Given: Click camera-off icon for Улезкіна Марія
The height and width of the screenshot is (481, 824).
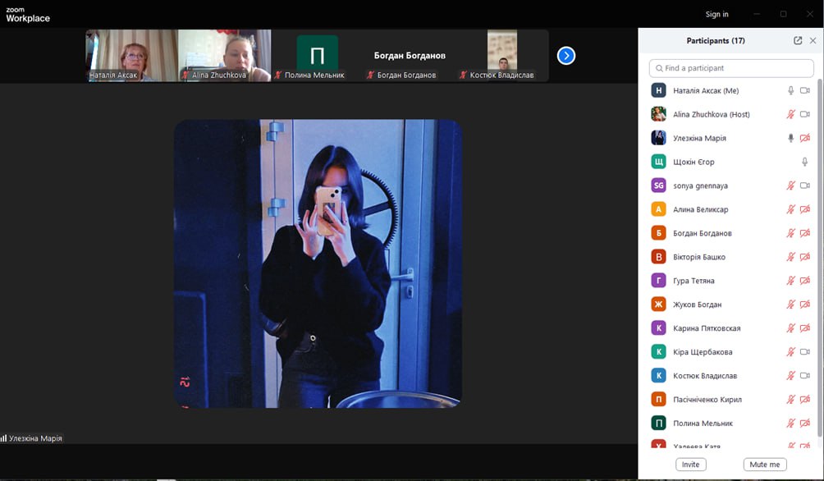Looking at the screenshot, I should click(x=805, y=138).
